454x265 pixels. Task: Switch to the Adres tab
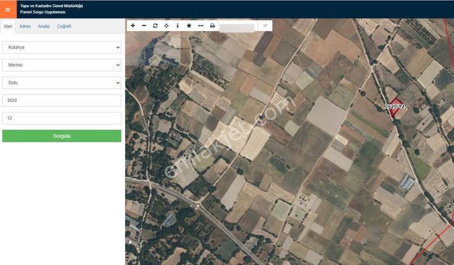25,26
